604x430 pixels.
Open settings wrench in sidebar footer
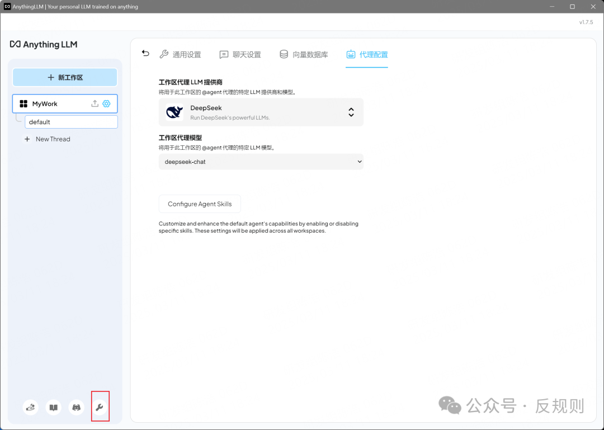(100, 407)
